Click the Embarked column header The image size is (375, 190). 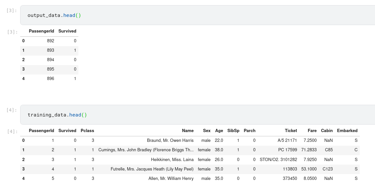click(x=347, y=130)
